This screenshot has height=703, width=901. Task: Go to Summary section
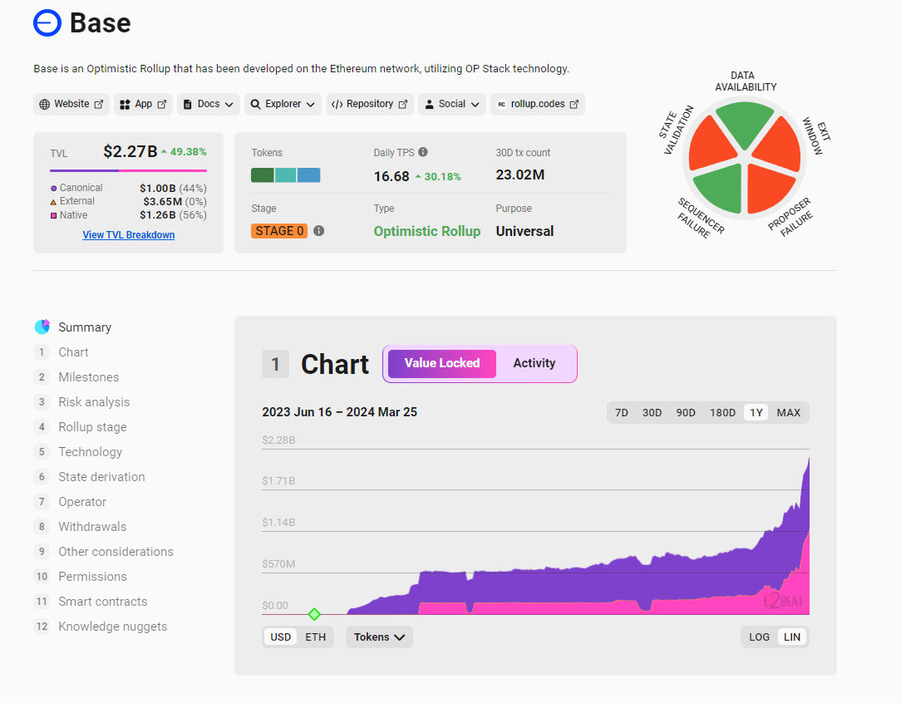(x=85, y=327)
